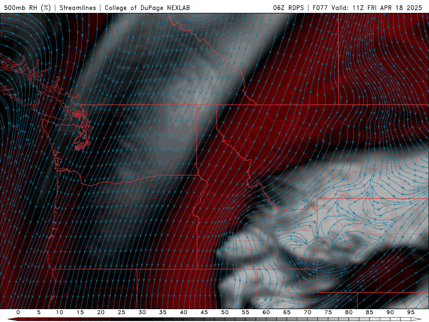Click the colorbar label '0'
Screen dimensions: 429x322
pyautogui.click(x=18, y=312)
